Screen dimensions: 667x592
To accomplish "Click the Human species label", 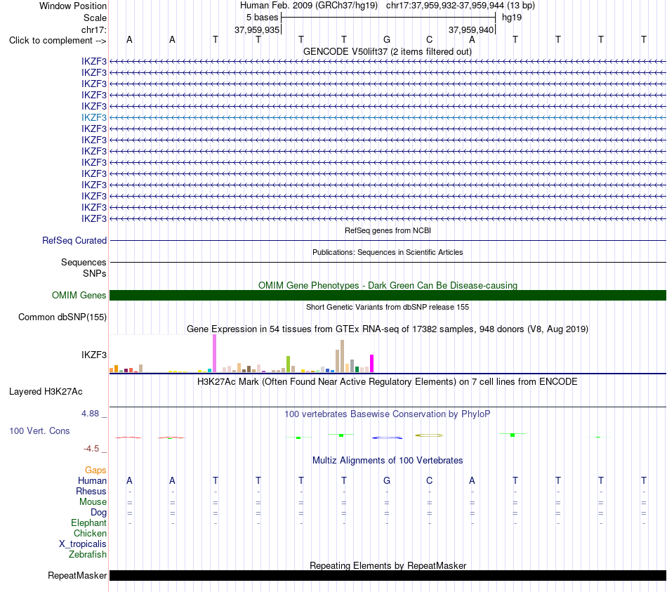I will click(92, 481).
